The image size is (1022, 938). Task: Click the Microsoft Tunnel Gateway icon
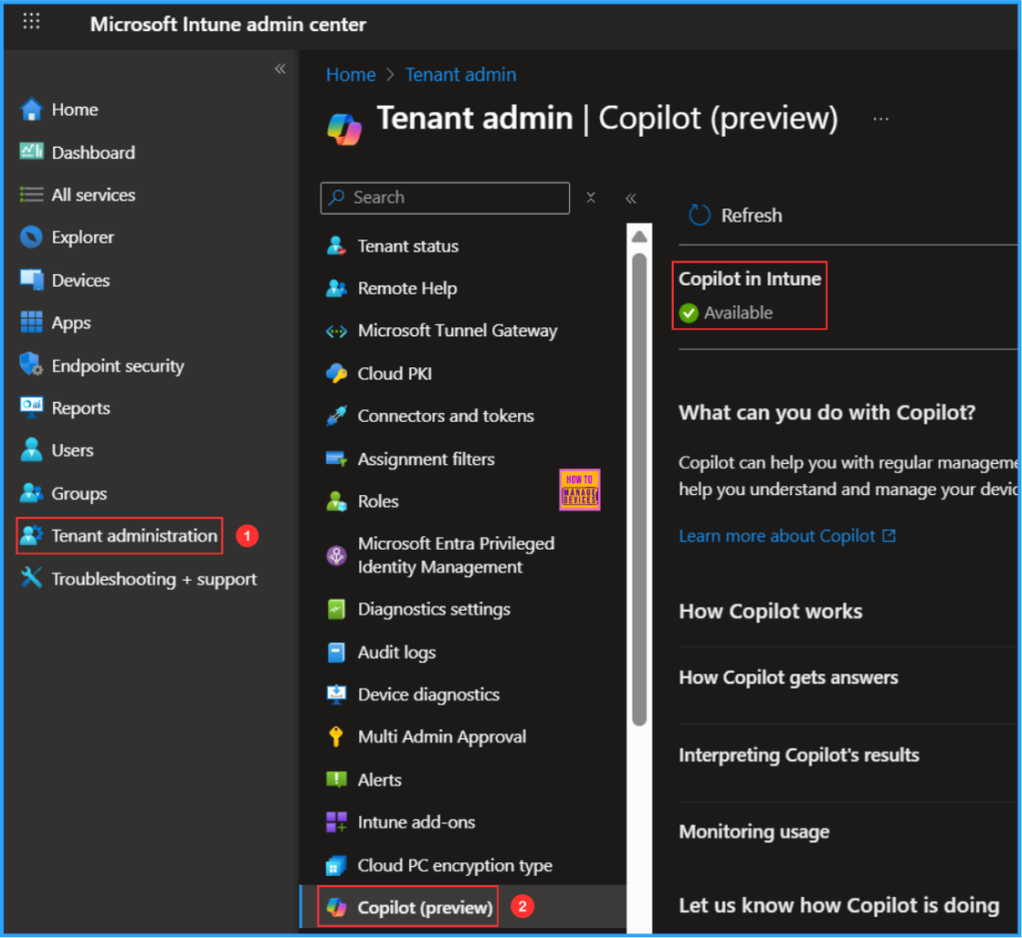click(x=336, y=331)
